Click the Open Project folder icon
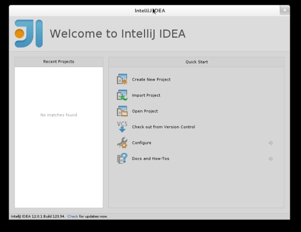Viewport: 301px width, 232px height. pos(122,111)
